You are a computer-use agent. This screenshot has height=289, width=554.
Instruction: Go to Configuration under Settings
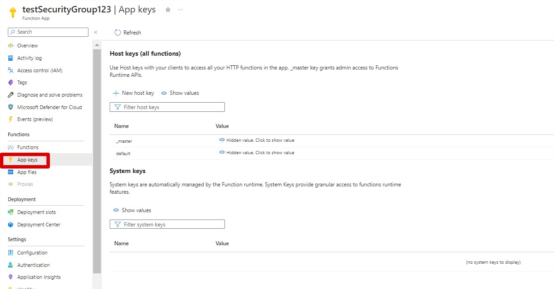[32, 253]
